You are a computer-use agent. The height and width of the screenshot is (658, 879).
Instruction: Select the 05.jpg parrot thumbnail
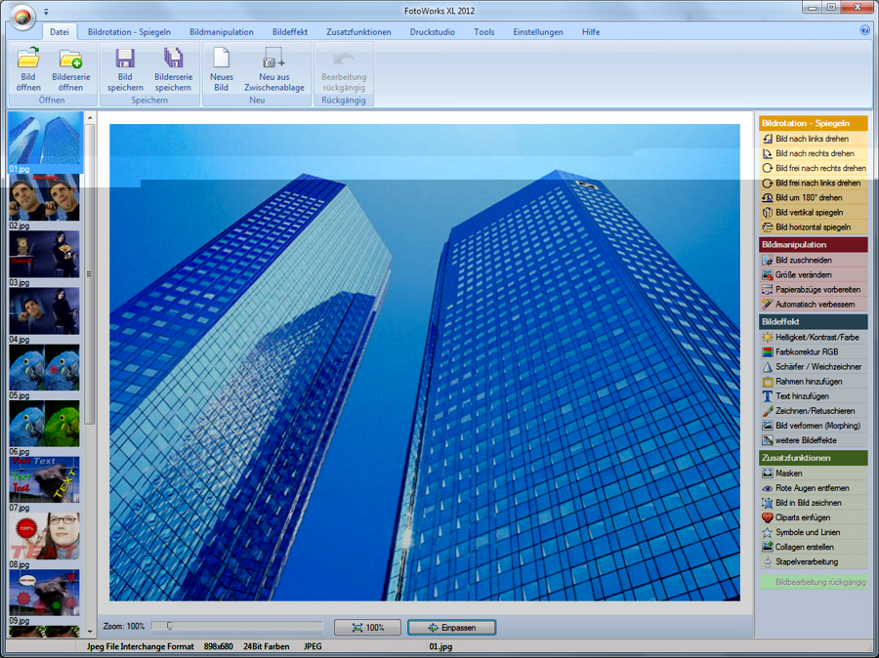click(x=45, y=368)
